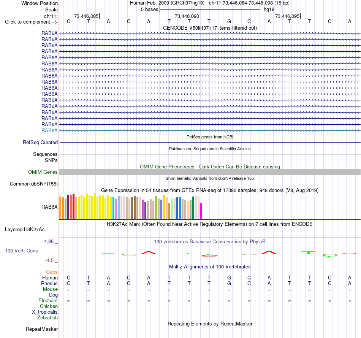Click the red GTEx expression bar

click(73, 207)
